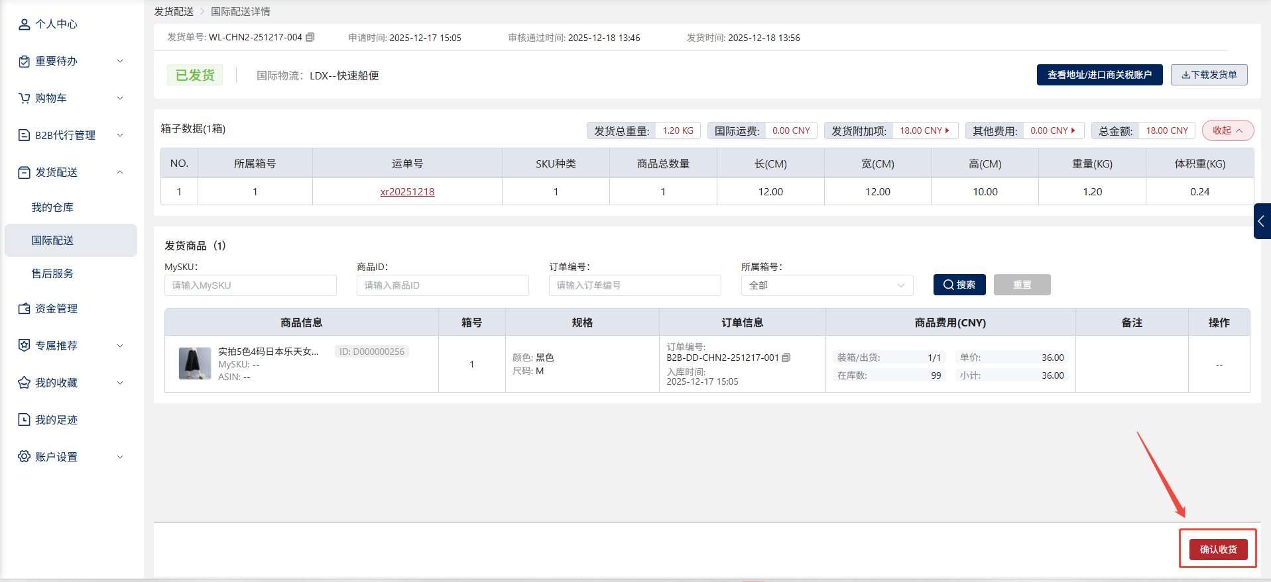
Task: Click the 专属推荐 badge icon
Action: coord(25,346)
